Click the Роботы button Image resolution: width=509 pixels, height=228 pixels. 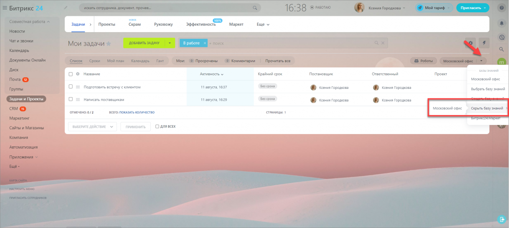(423, 61)
